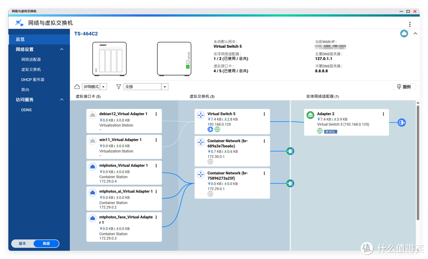Open the top-right app more options menu

pos(410,24)
